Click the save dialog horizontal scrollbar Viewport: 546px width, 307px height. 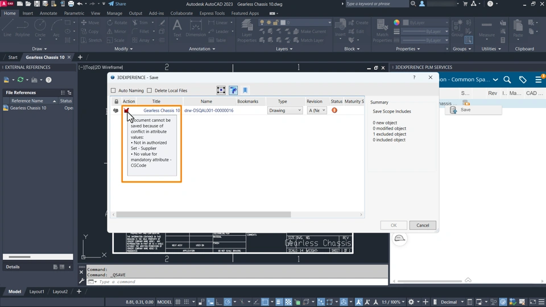204,214
